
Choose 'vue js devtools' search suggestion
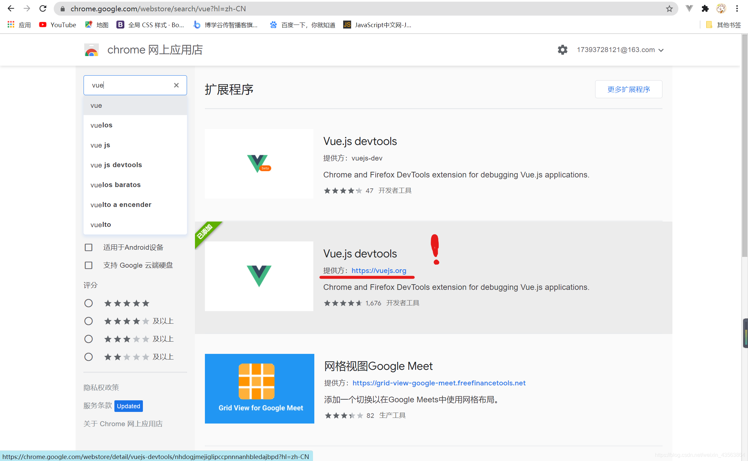point(116,165)
